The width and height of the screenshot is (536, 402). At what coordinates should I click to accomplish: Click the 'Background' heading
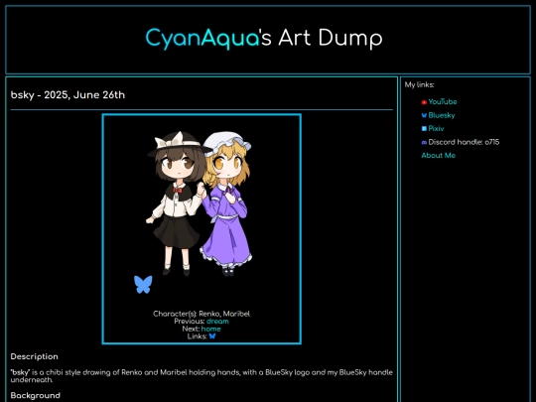point(35,395)
